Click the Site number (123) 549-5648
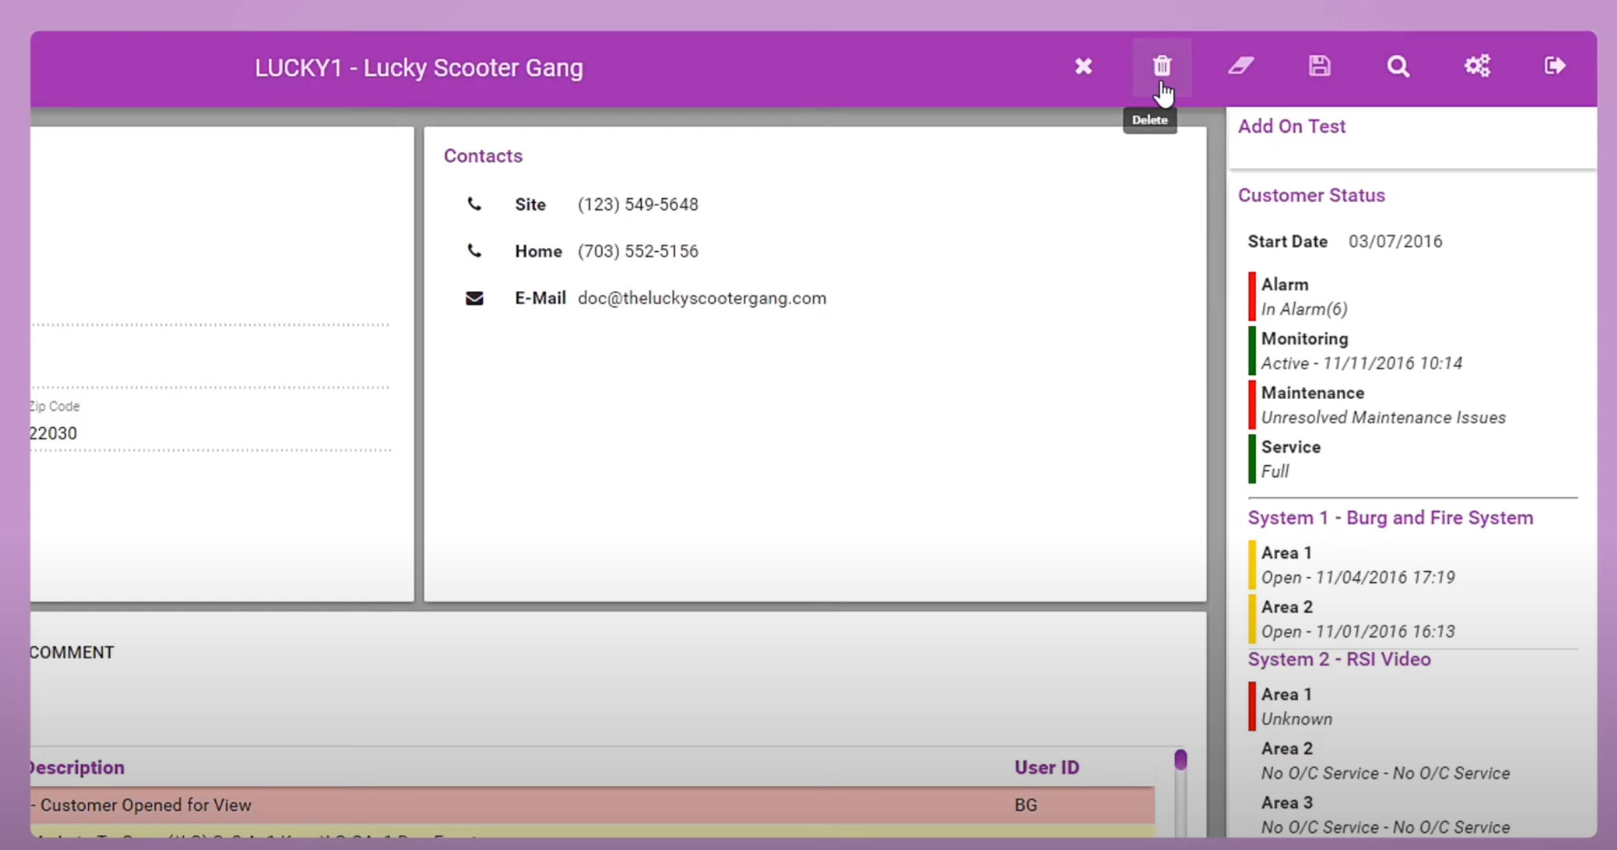The image size is (1617, 850). (638, 204)
